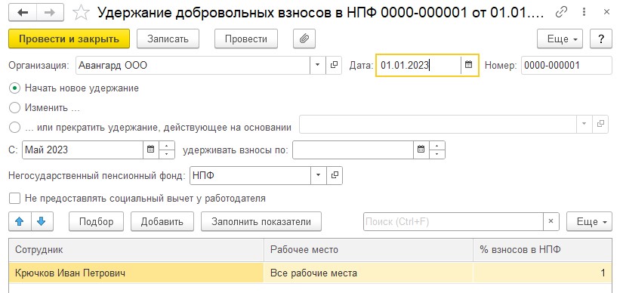The image size is (623, 293).
Task: Increase end month with up spinner
Action: click(x=437, y=146)
